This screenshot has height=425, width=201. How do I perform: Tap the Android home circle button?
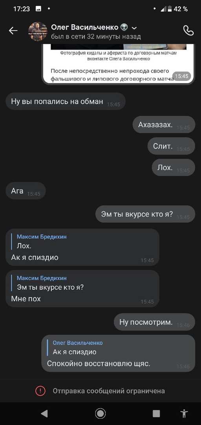[x=100, y=413]
